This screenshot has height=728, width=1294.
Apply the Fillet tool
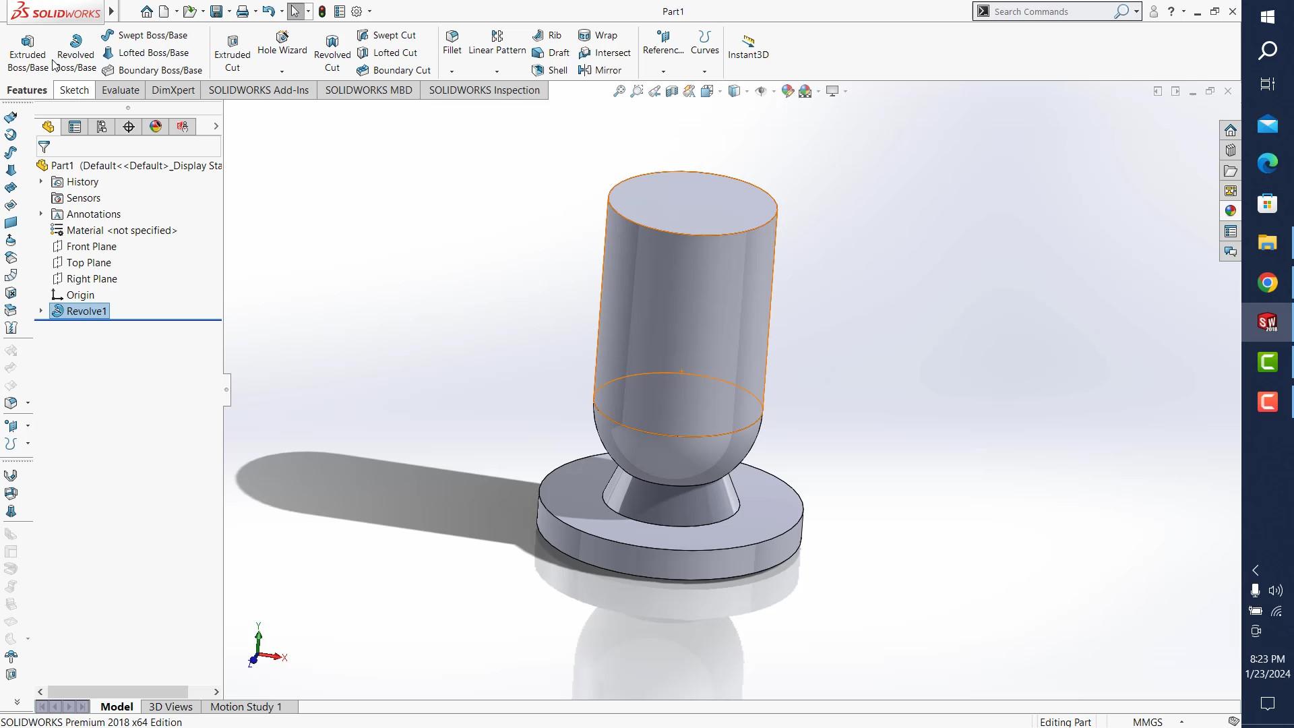452,42
